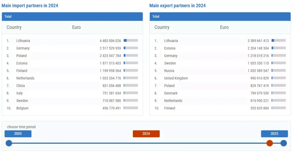This screenshot has height=152, width=292.
Task: Click the blue slider handle at 2005
Action: pos(9,143)
